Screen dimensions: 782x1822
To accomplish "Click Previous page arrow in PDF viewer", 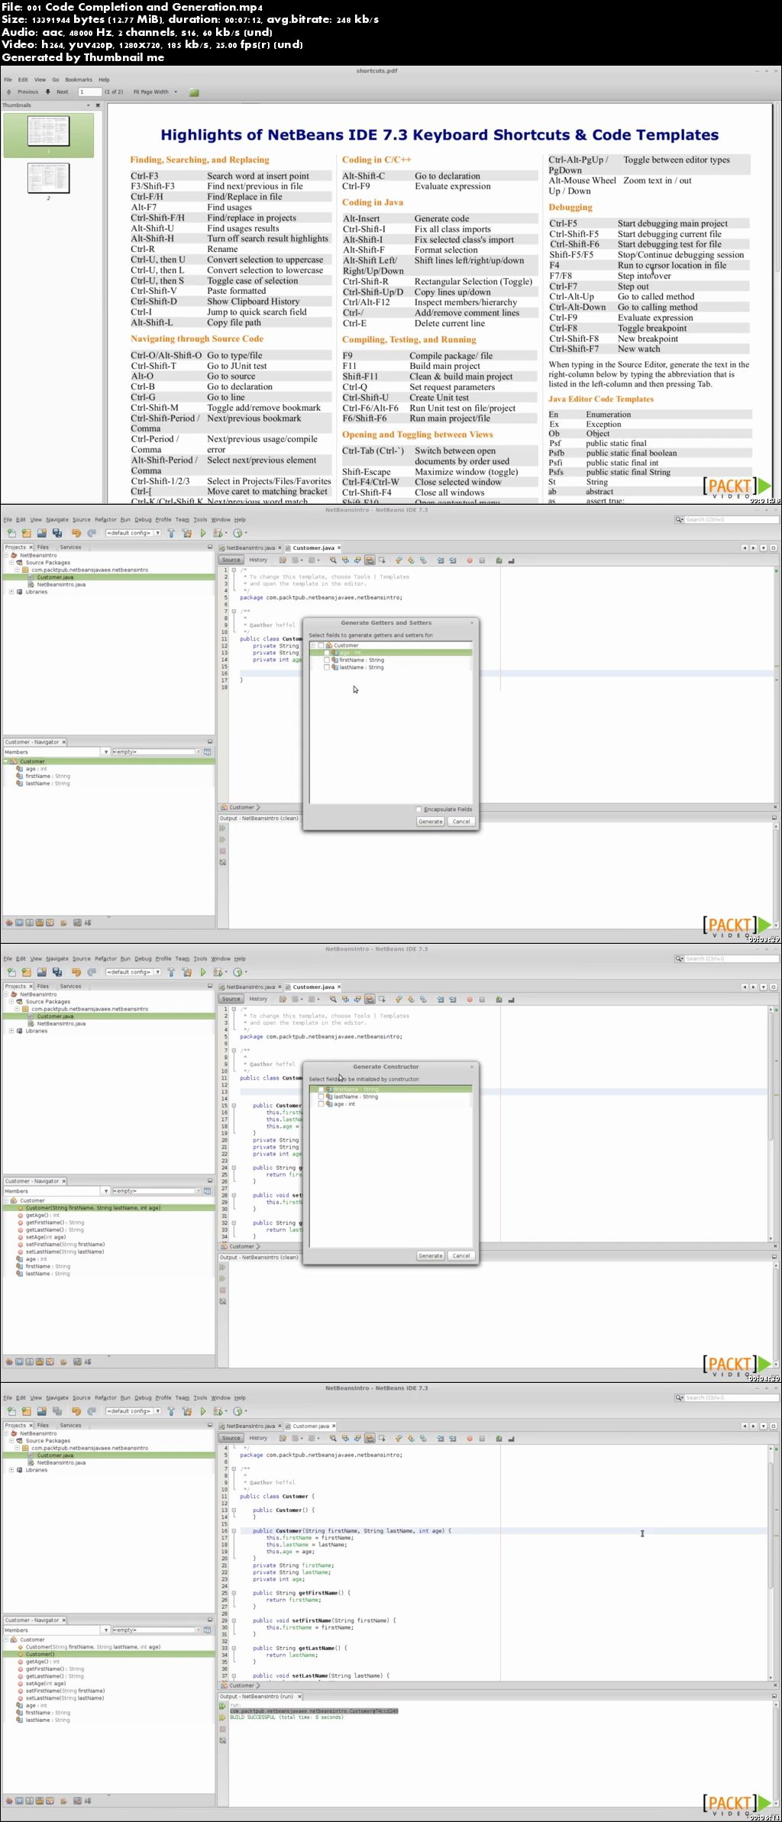I will (9, 92).
